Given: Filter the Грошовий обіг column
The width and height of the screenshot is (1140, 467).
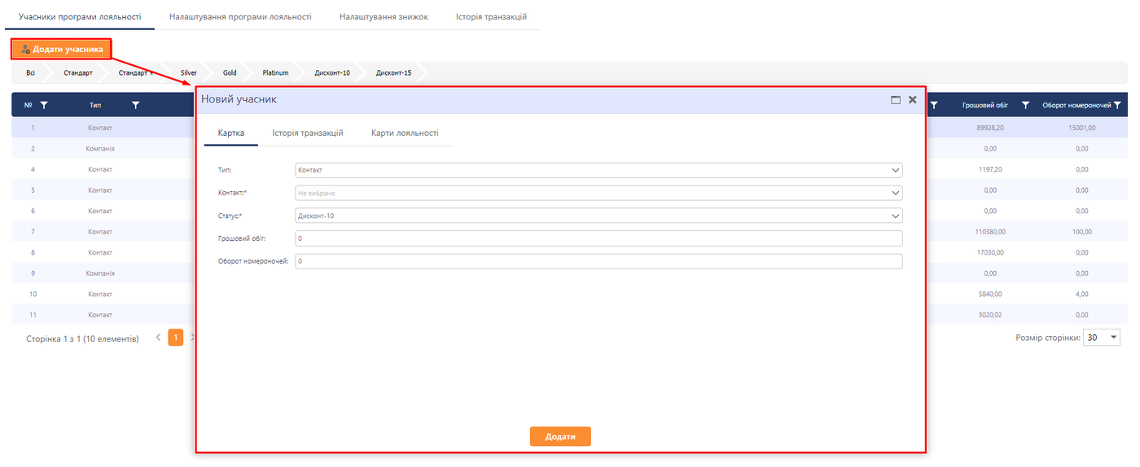Looking at the screenshot, I should click(x=1026, y=105).
